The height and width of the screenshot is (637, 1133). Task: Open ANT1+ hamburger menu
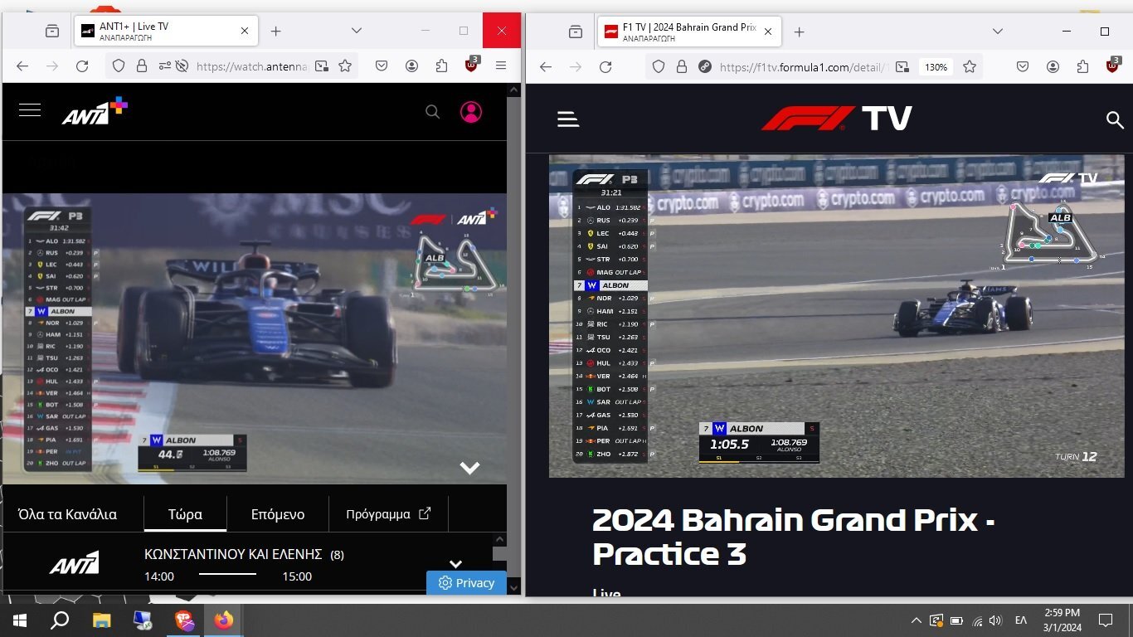[x=30, y=110]
